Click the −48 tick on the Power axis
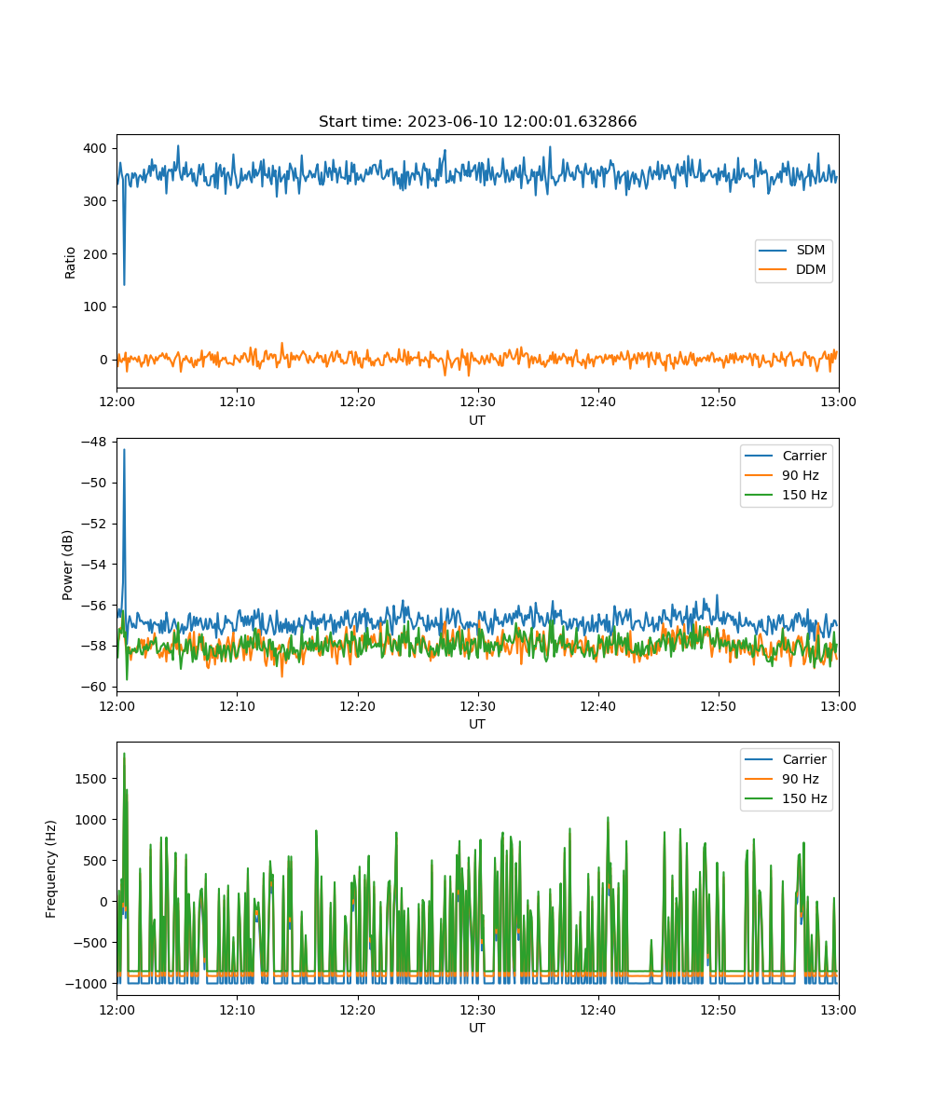932x1118 pixels. (94, 442)
